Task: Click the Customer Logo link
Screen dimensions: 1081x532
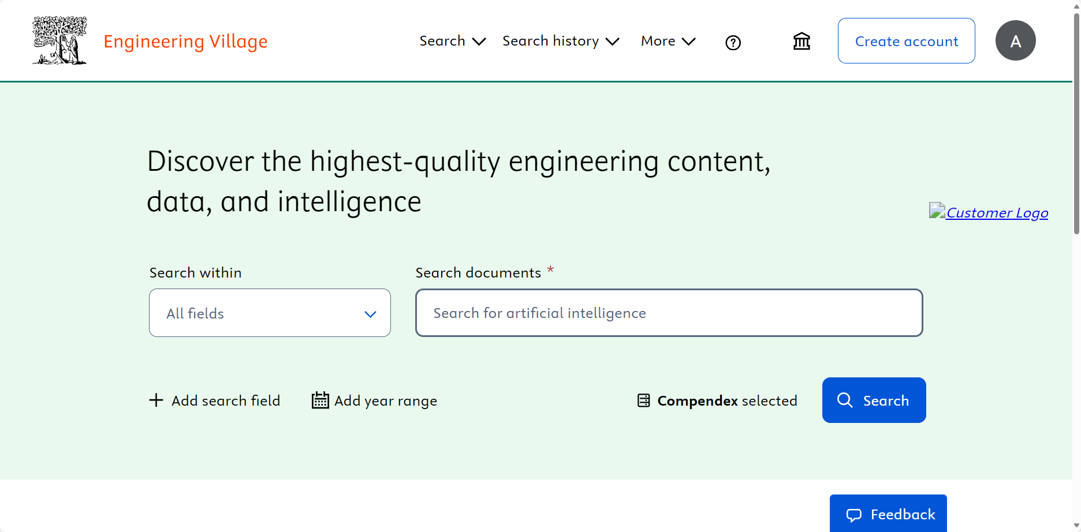Action: click(997, 213)
